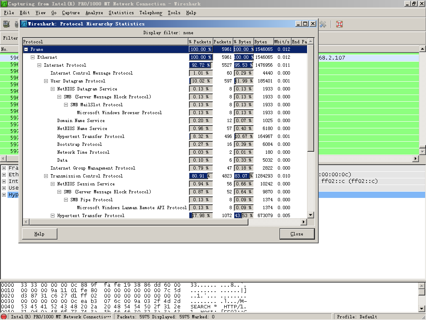
Task: Collapse the Transmission Control Protocol node
Action: 46,176
